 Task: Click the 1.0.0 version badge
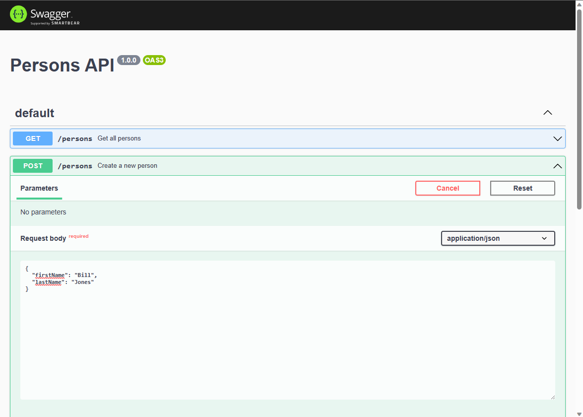pos(129,60)
